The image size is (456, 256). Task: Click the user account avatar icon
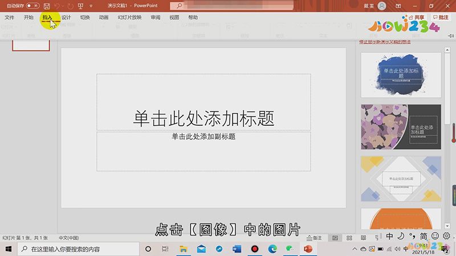[382, 6]
